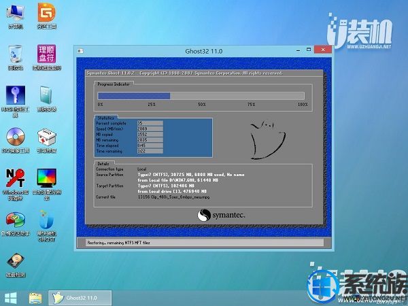Viewport: 408px width, 306px height.
Task: Click the 100% marker under the progress bar
Action: click(303, 104)
